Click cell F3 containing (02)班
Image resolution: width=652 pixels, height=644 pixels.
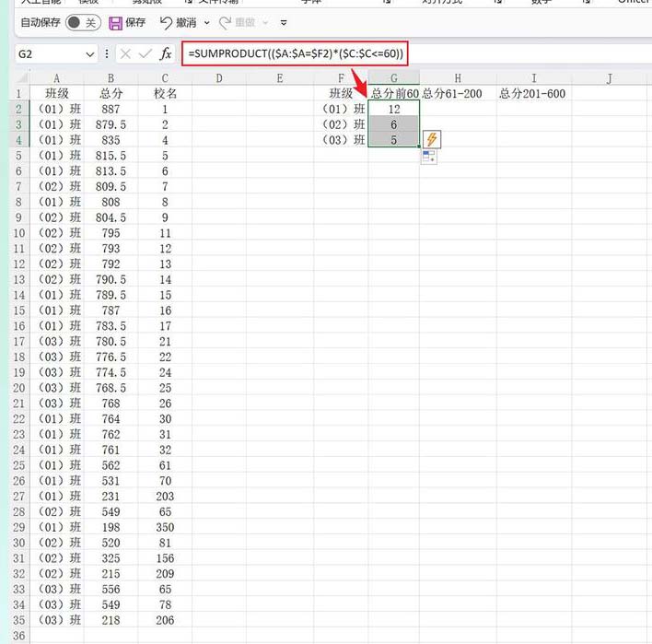click(341, 124)
